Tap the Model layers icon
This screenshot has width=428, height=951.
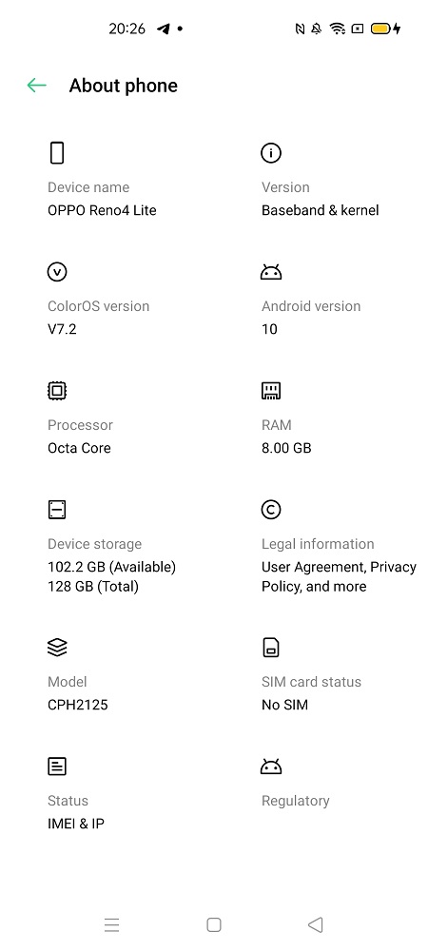tap(57, 647)
